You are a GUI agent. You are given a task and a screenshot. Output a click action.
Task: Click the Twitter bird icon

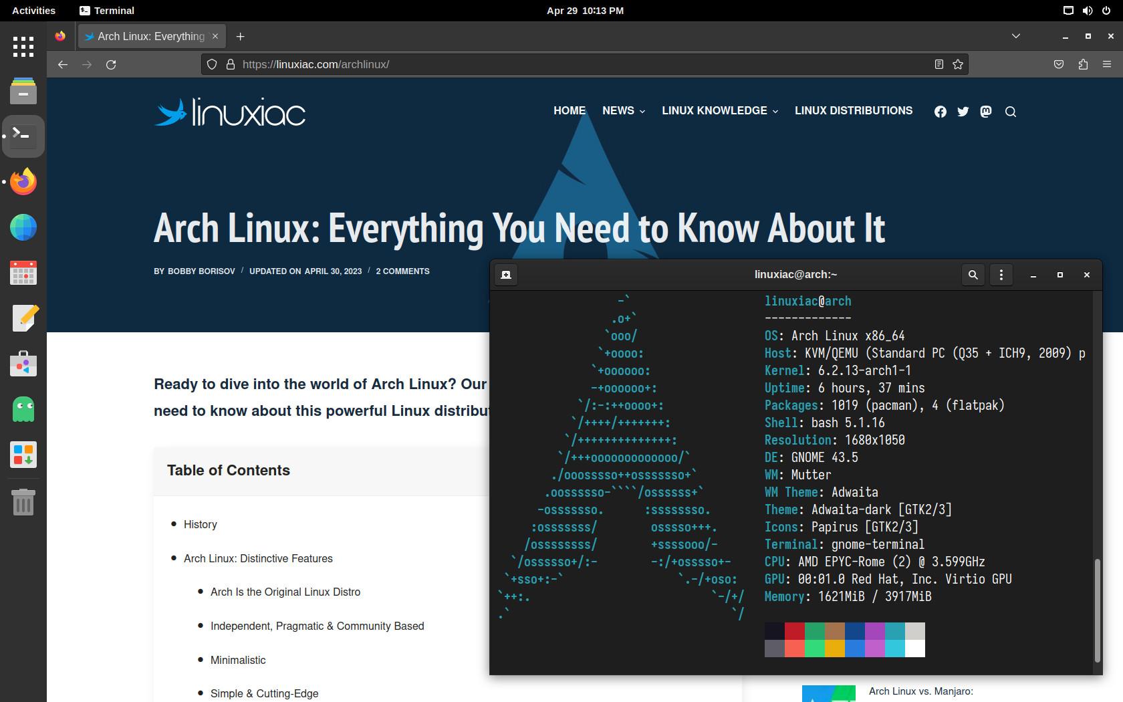click(x=963, y=112)
